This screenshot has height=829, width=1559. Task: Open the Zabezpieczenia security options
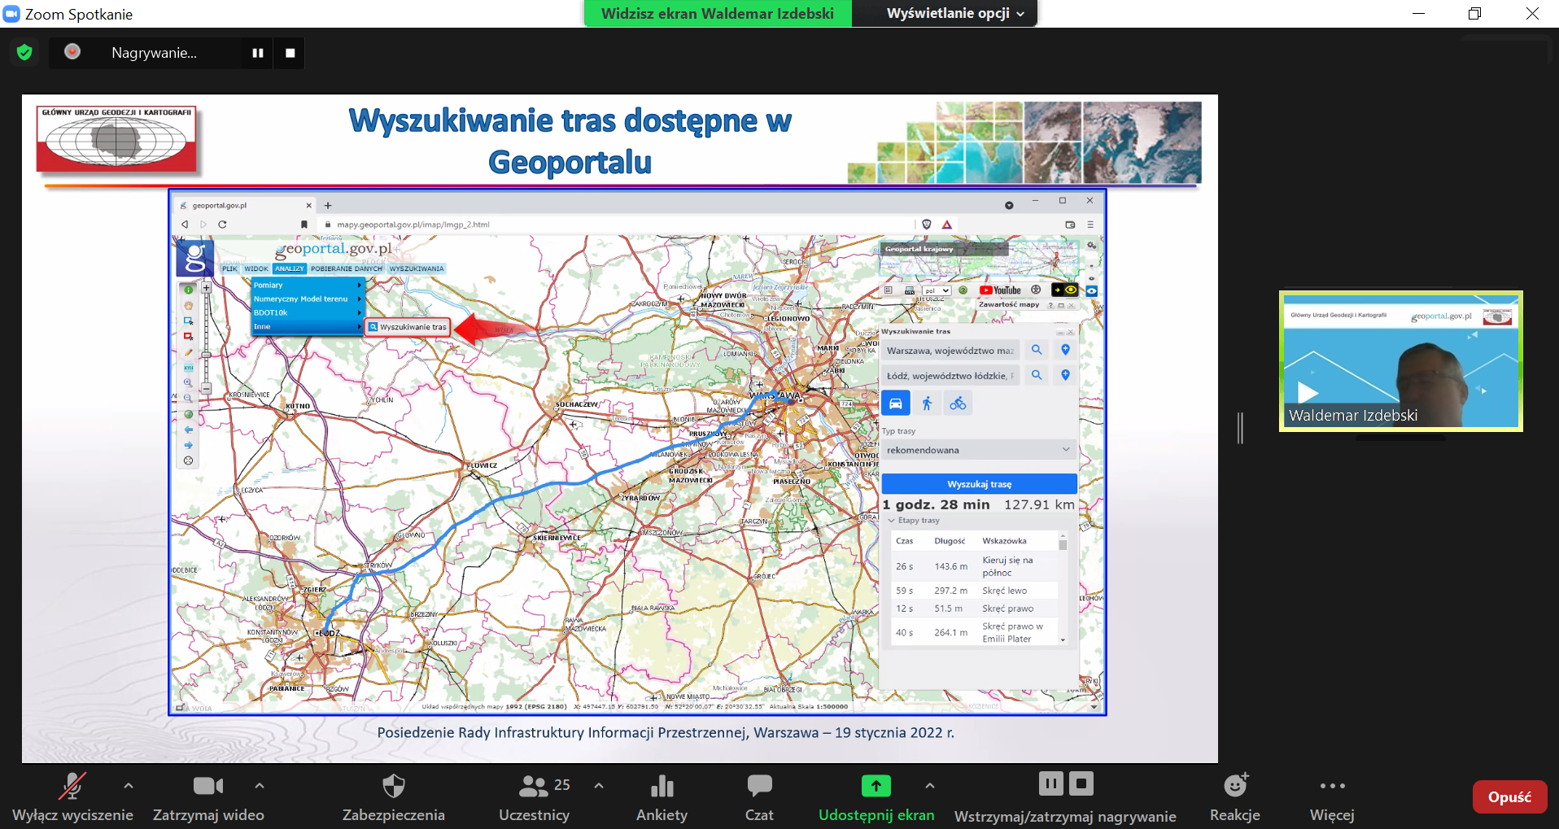tap(393, 797)
